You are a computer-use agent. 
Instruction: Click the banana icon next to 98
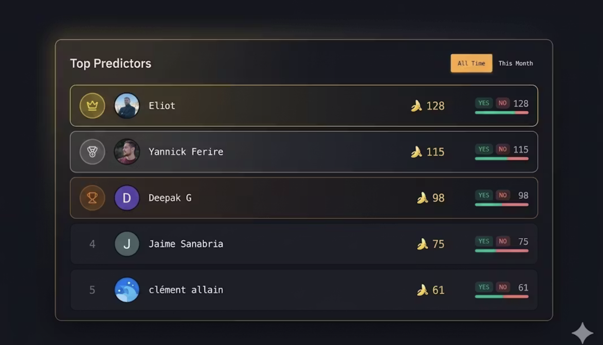[x=422, y=198]
